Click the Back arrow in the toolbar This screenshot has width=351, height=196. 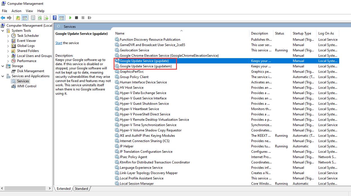pos(3,18)
